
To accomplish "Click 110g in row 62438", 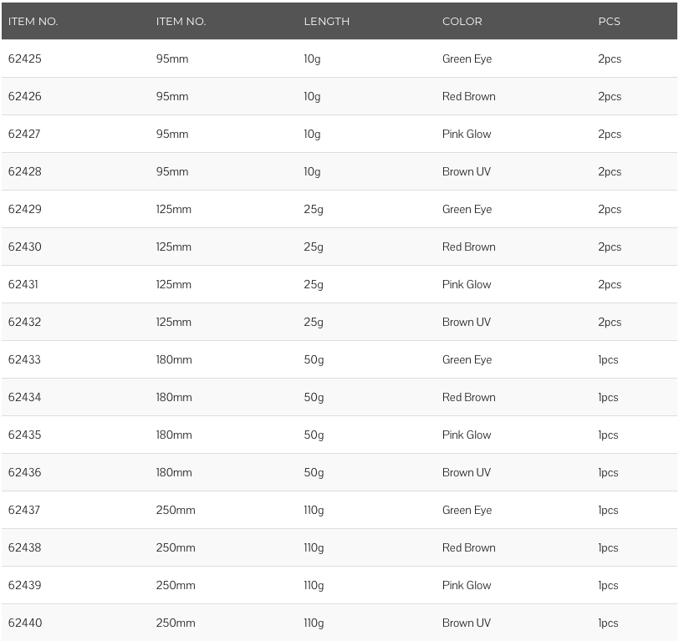I will tap(314, 548).
